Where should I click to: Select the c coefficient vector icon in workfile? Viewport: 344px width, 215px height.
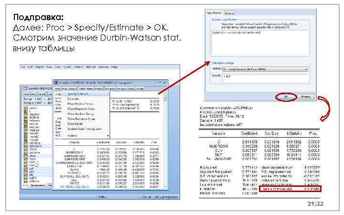(x=25, y=111)
